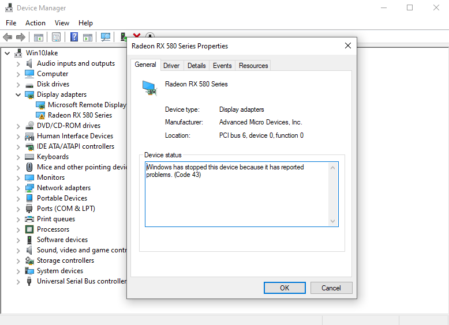Expand the Disk drives category
This screenshot has height=325, width=449.
(18, 85)
